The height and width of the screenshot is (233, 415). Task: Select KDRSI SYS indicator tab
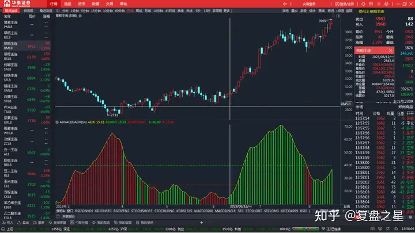click(184, 211)
